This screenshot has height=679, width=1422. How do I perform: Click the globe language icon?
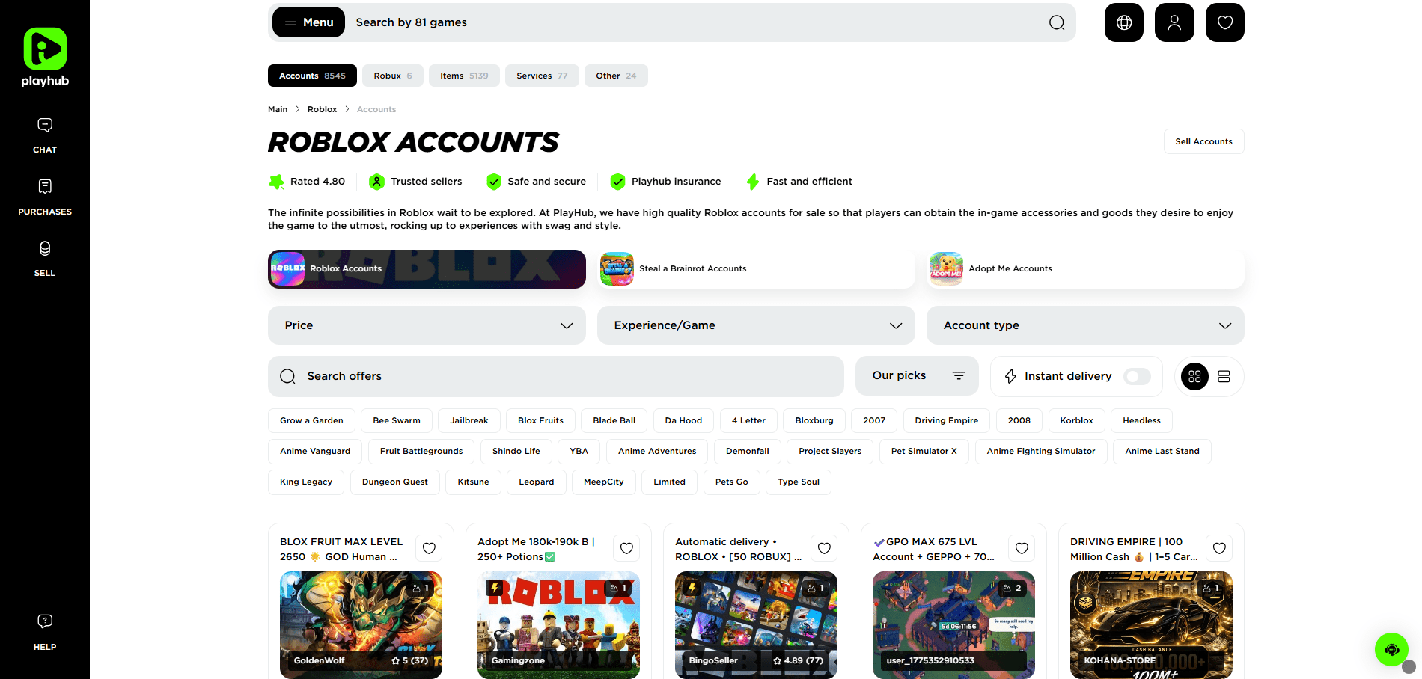pos(1123,22)
